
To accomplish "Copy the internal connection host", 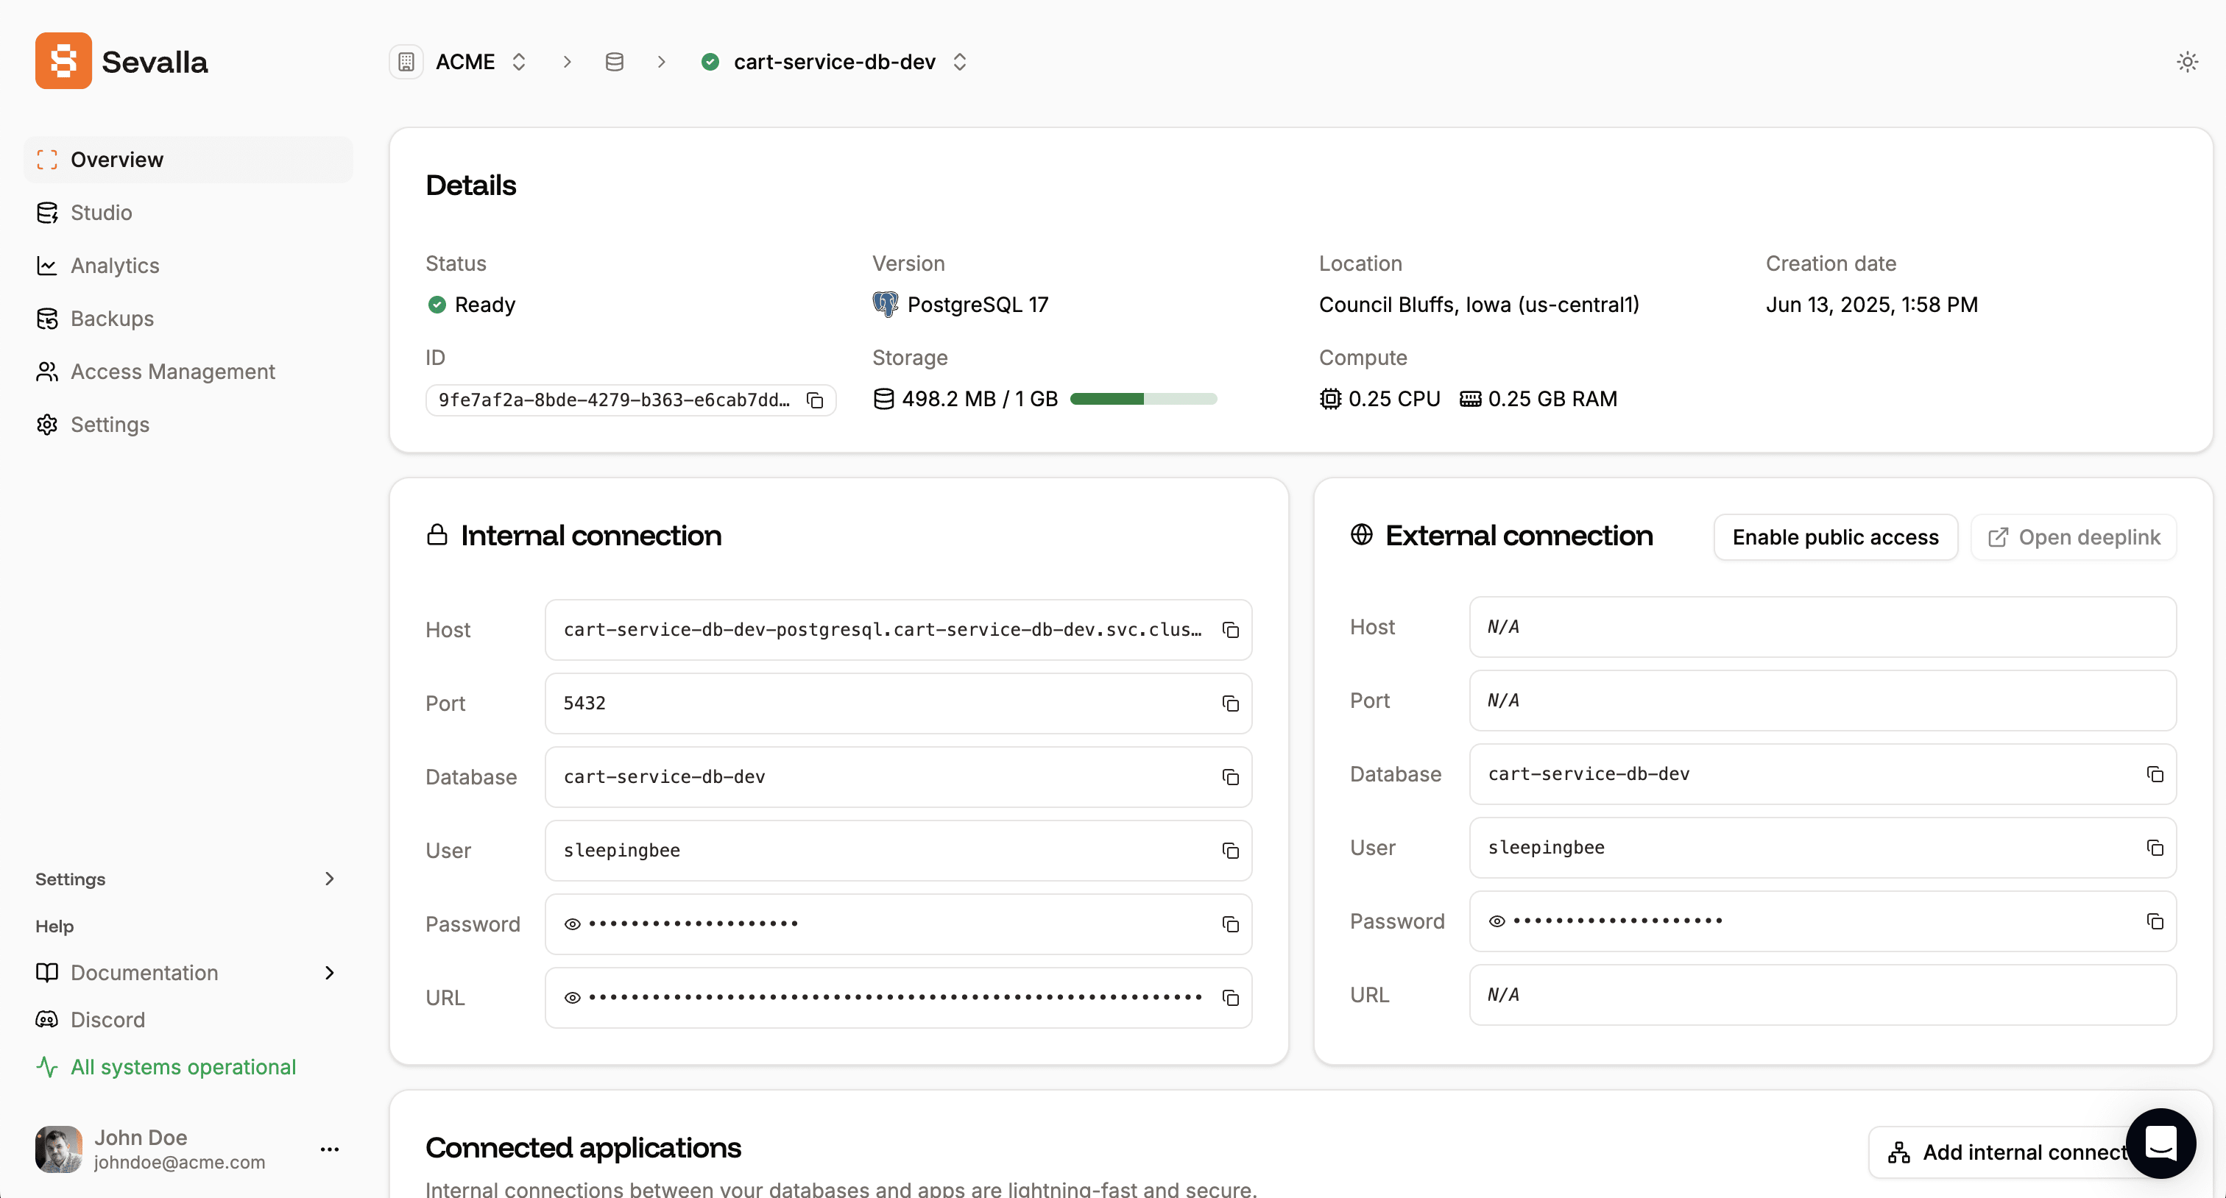I will (1229, 630).
